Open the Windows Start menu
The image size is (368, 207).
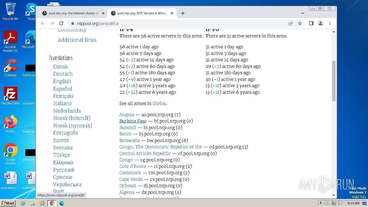click(8, 203)
